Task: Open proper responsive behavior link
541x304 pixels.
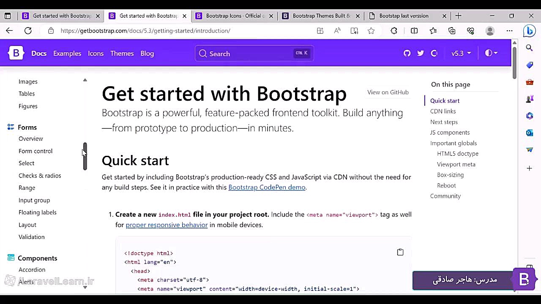Action: pyautogui.click(x=167, y=225)
